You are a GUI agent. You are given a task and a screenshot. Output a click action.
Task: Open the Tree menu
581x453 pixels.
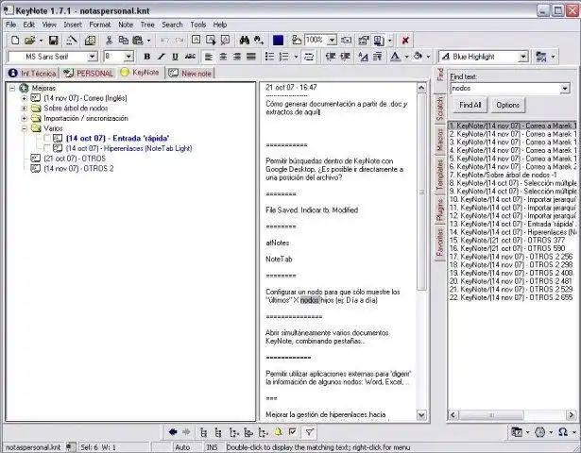tap(147, 25)
